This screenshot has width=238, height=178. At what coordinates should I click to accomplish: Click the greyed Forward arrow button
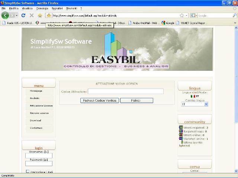[x=12, y=15]
